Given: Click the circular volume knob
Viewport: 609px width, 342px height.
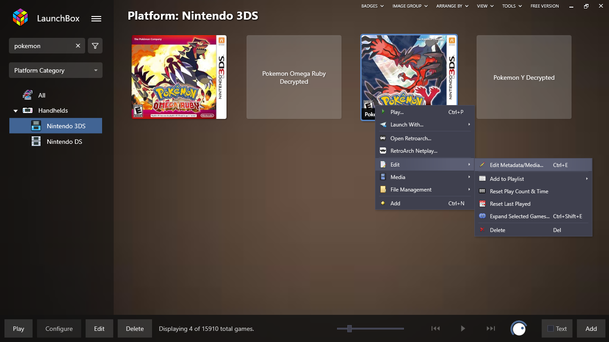Looking at the screenshot, I should [x=519, y=329].
